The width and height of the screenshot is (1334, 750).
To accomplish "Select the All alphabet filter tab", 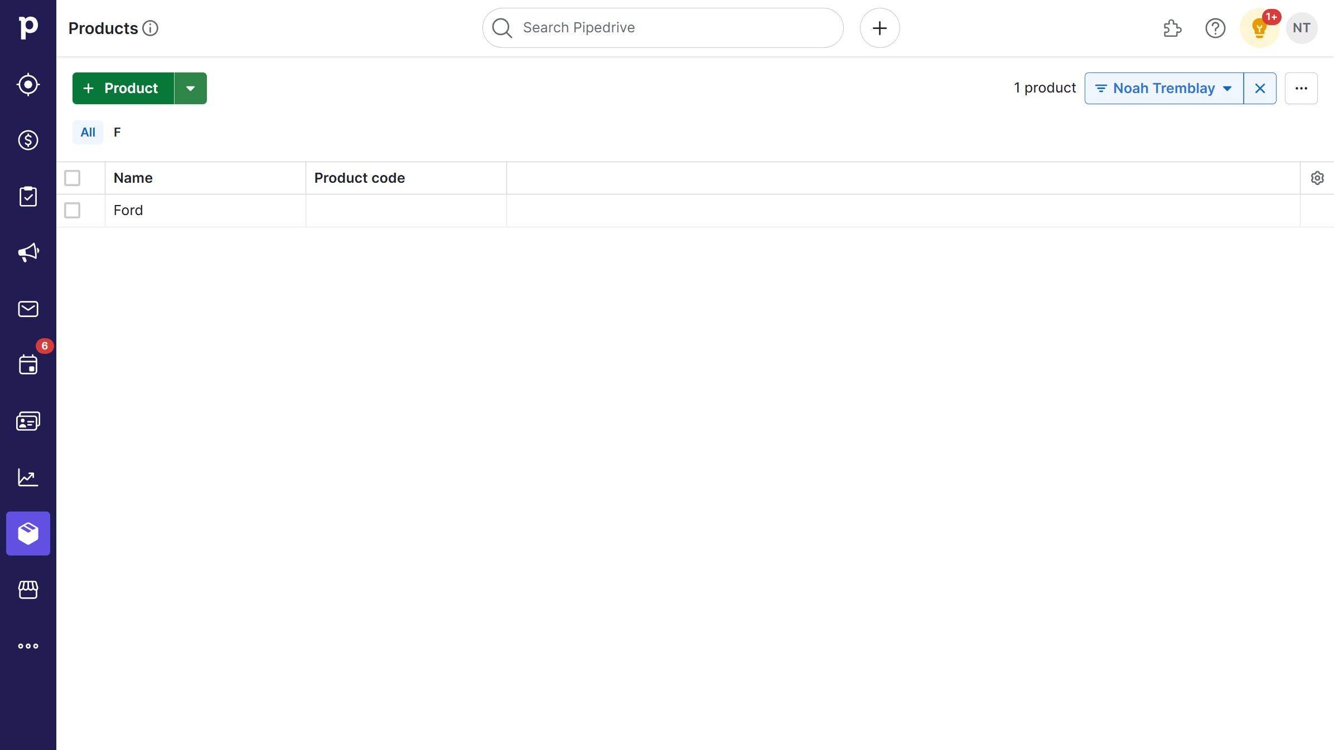I will (x=88, y=132).
